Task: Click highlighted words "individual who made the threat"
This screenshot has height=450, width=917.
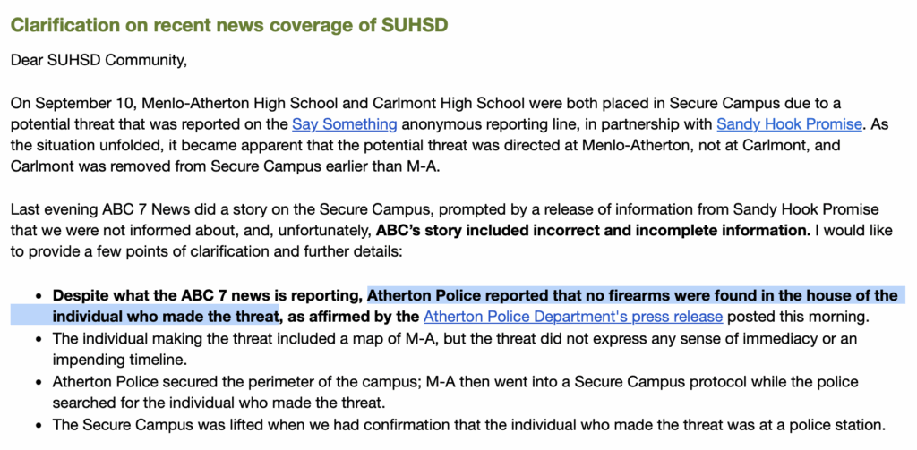Action: tap(166, 316)
